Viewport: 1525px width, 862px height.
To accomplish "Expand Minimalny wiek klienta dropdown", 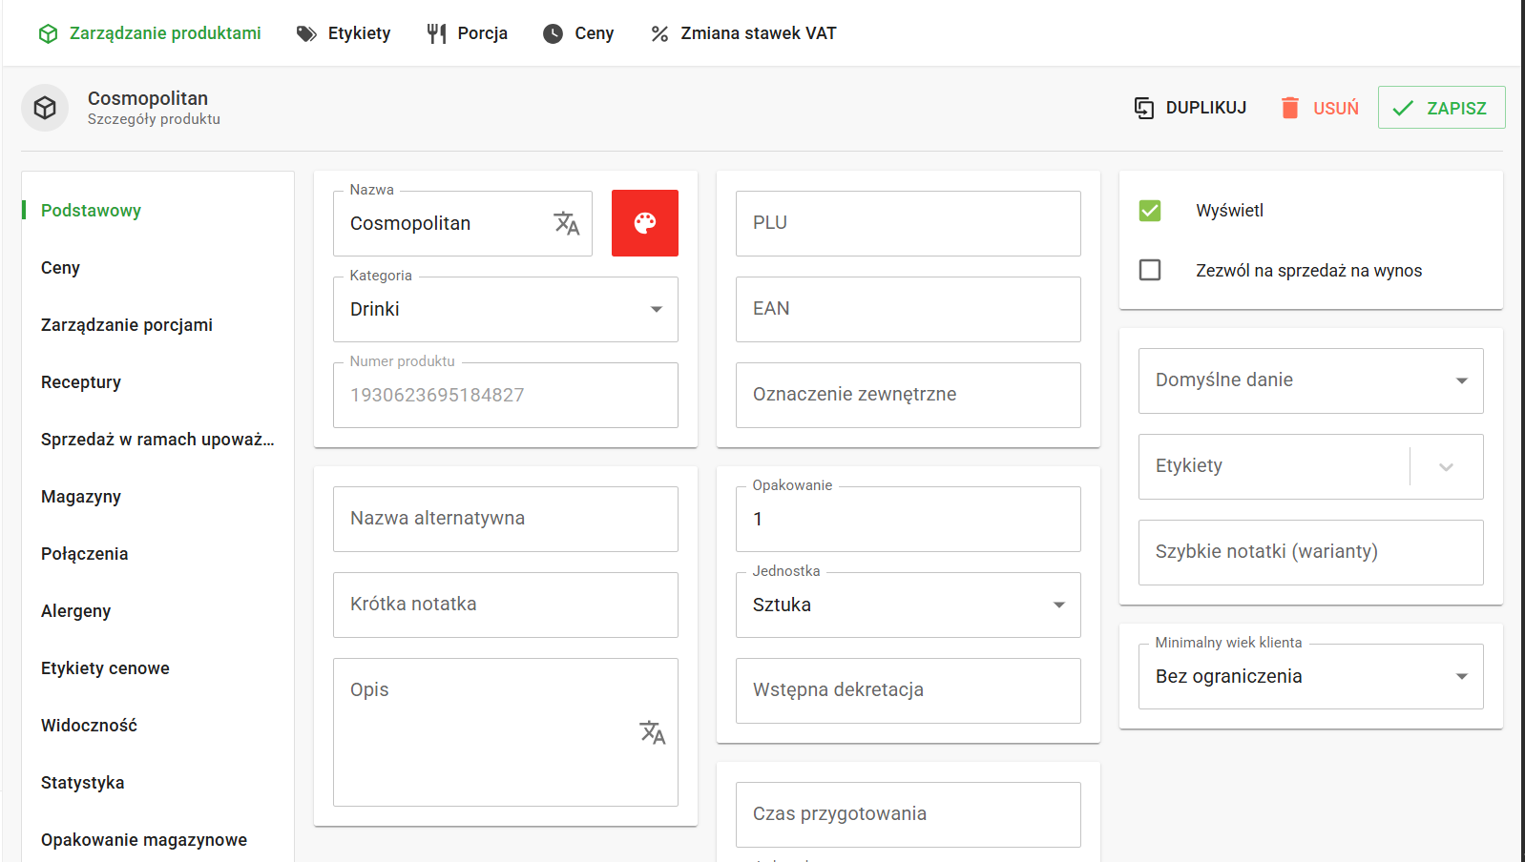I will 1310,676.
